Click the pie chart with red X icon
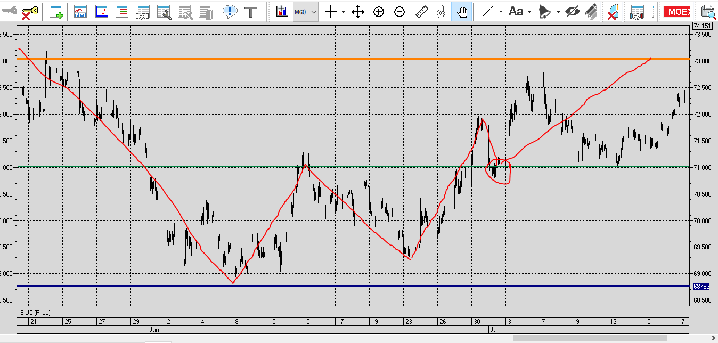 614,12
